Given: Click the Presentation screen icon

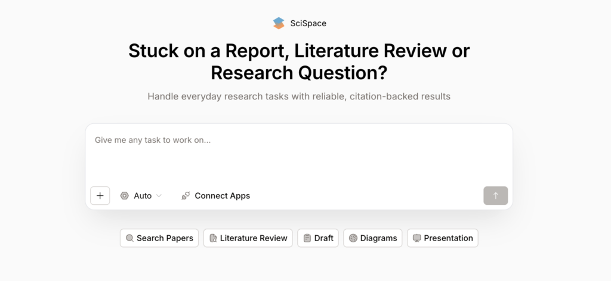Looking at the screenshot, I should point(416,238).
